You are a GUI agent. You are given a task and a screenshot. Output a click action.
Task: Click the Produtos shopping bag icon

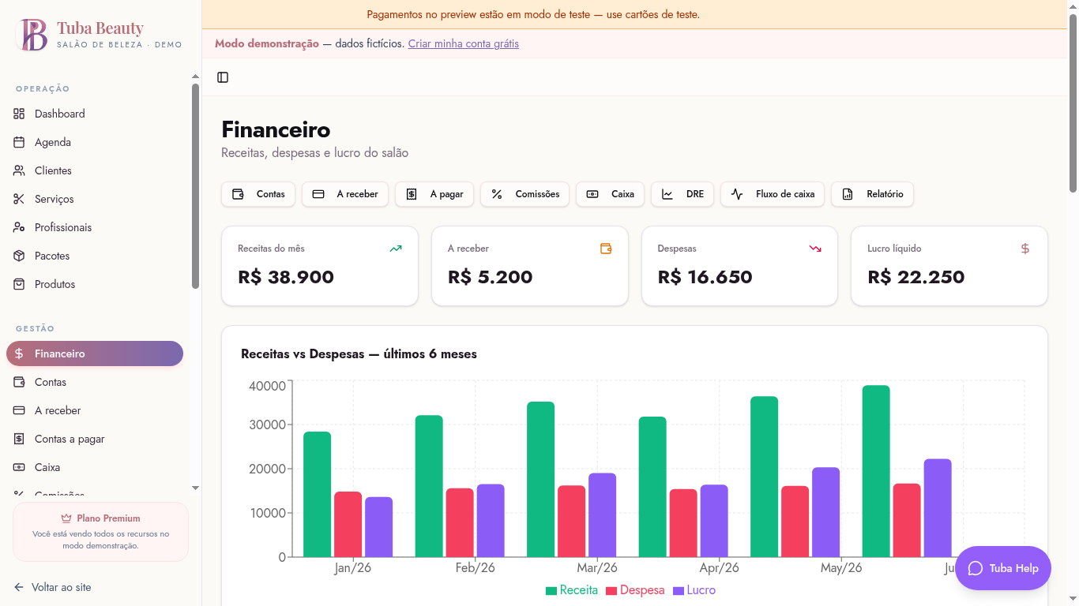(19, 284)
